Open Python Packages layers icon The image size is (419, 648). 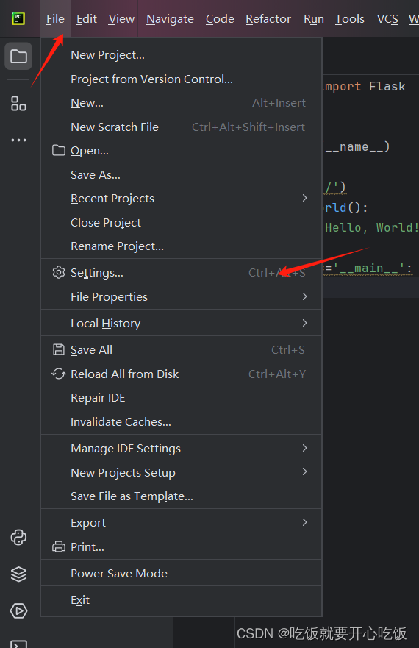[18, 574]
